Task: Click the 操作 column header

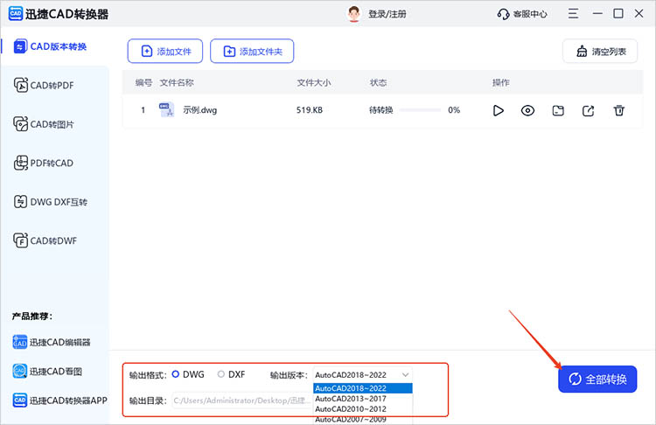Action: [501, 82]
